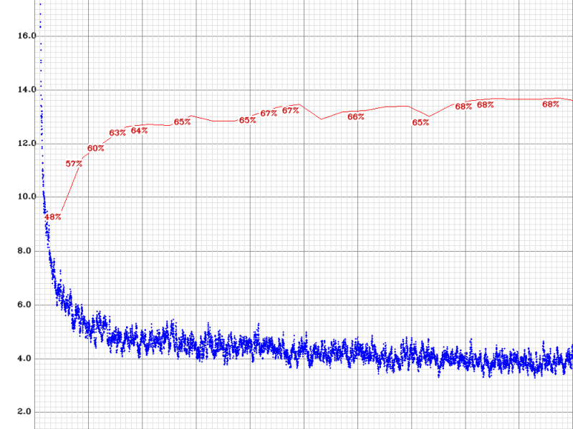Click the 68% label right after the 65% dip
Image resolution: width=573 pixels, height=429 pixels.
(x=463, y=107)
